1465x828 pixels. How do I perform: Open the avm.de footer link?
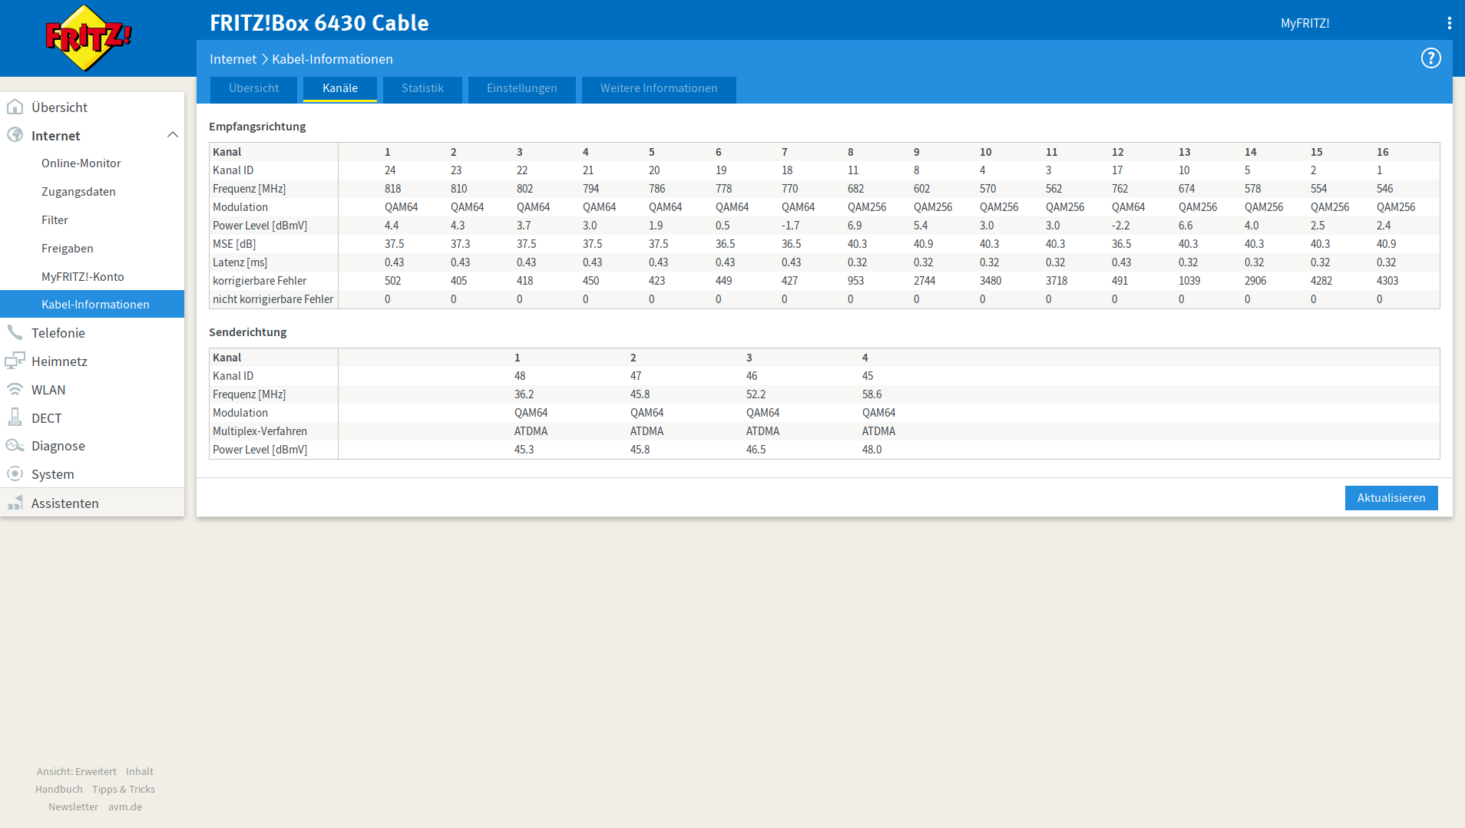point(125,807)
